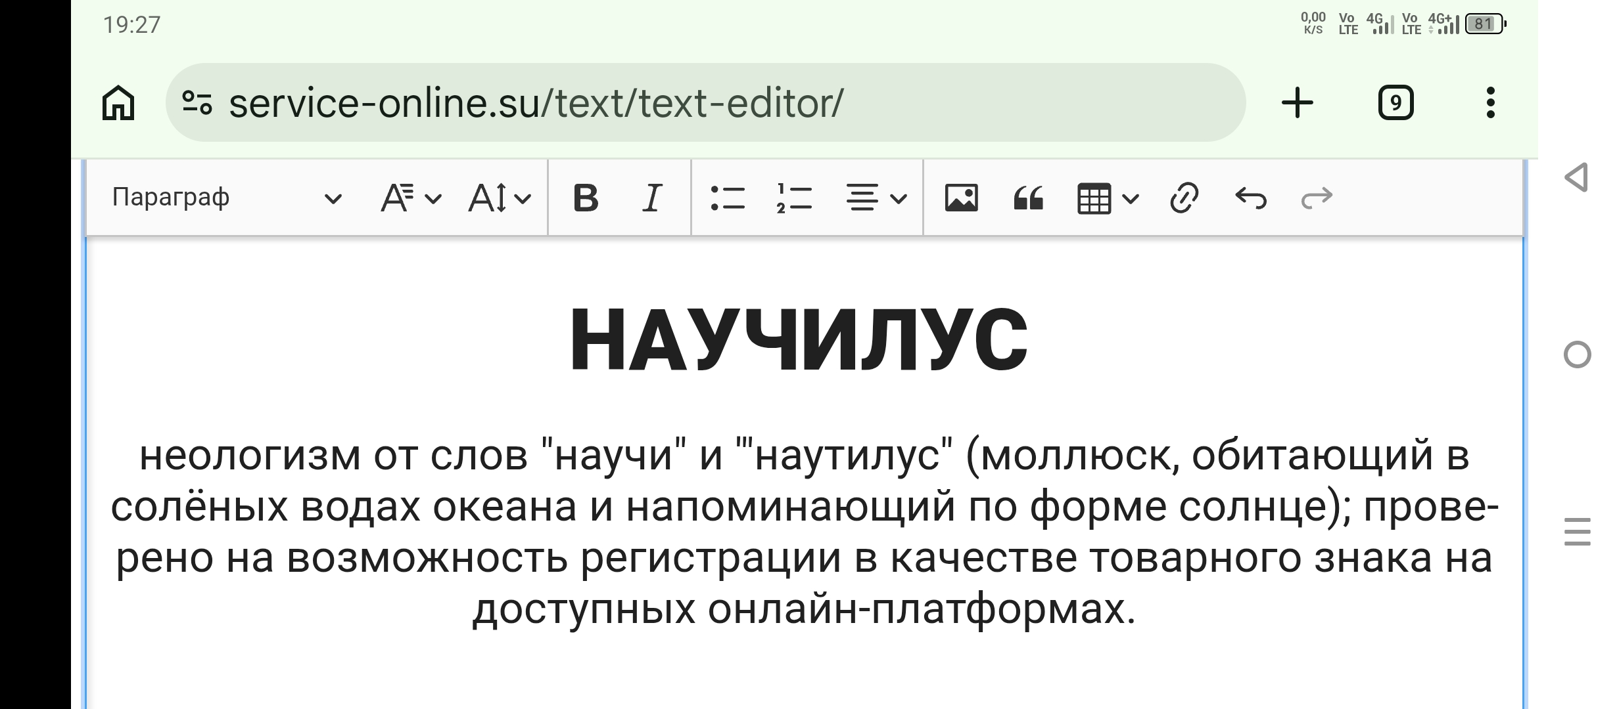
Task: Insert a numbered list
Action: (x=793, y=198)
